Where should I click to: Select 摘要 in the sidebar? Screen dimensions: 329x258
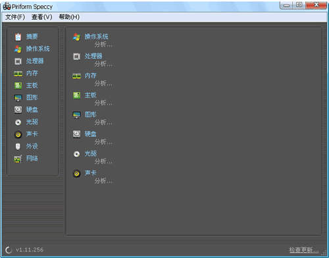tap(32, 36)
